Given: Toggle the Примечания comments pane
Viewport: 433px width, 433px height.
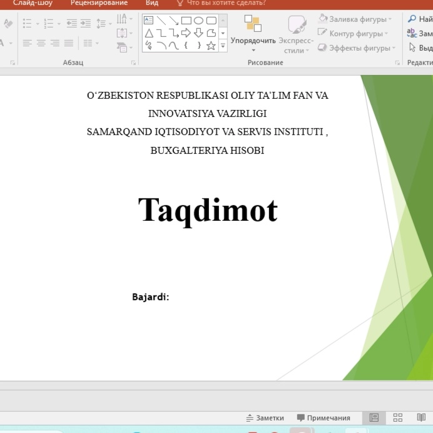Looking at the screenshot, I should [x=323, y=418].
